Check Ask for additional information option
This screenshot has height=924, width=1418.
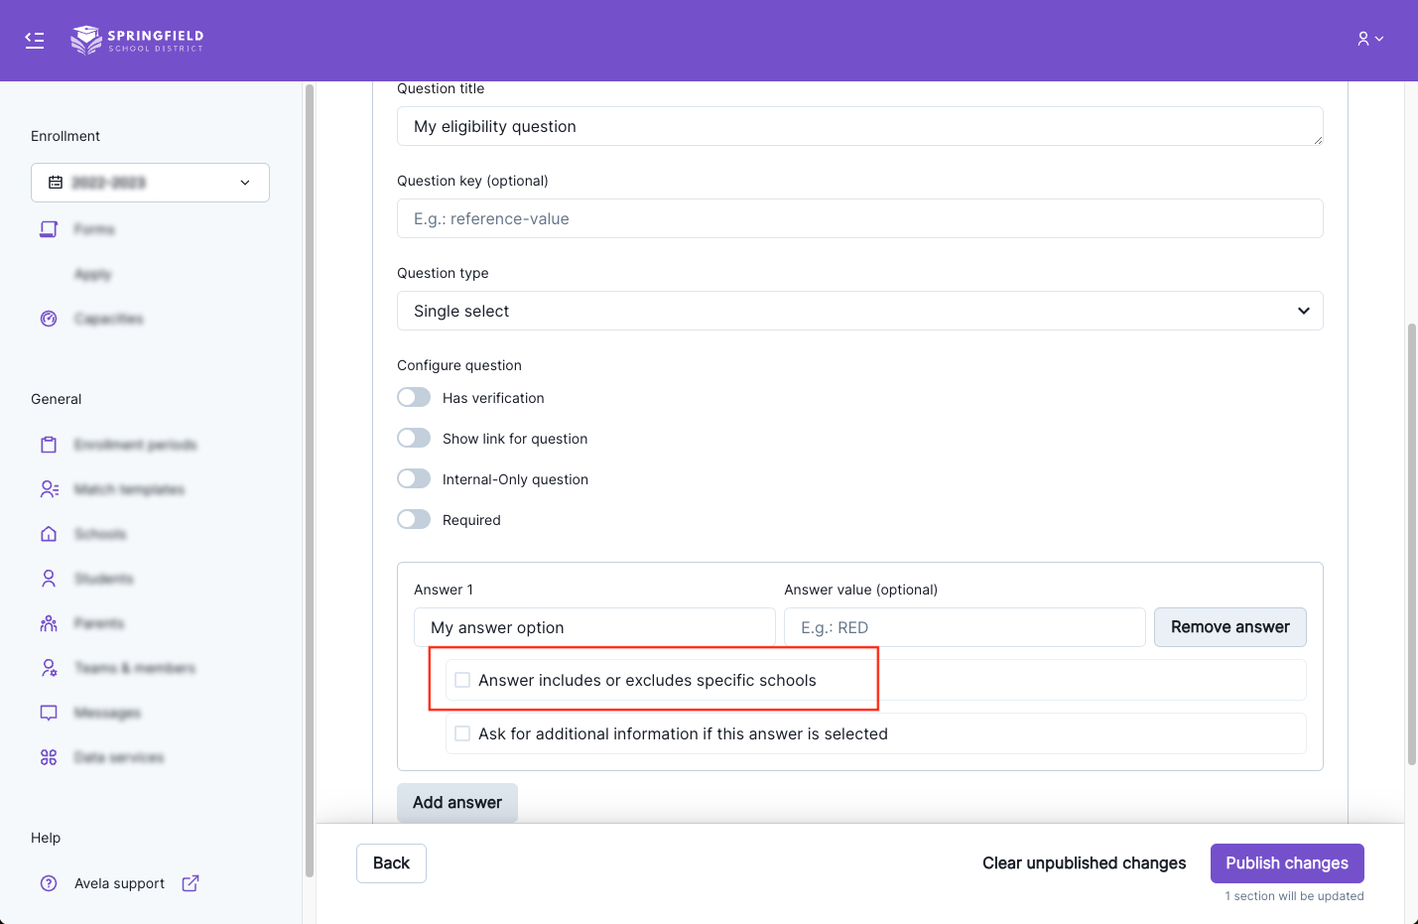click(x=462, y=734)
